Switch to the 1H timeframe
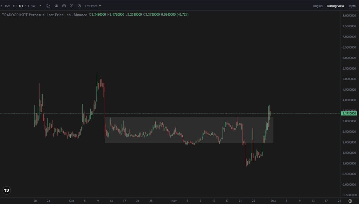359x204 pixels. click(x=15, y=6)
